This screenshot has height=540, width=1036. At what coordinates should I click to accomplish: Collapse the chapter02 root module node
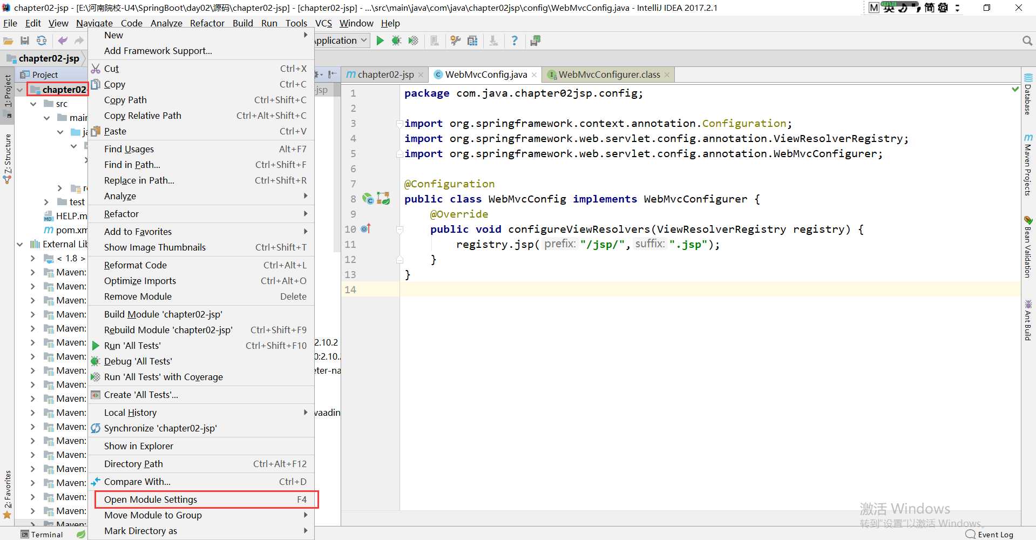pos(20,90)
